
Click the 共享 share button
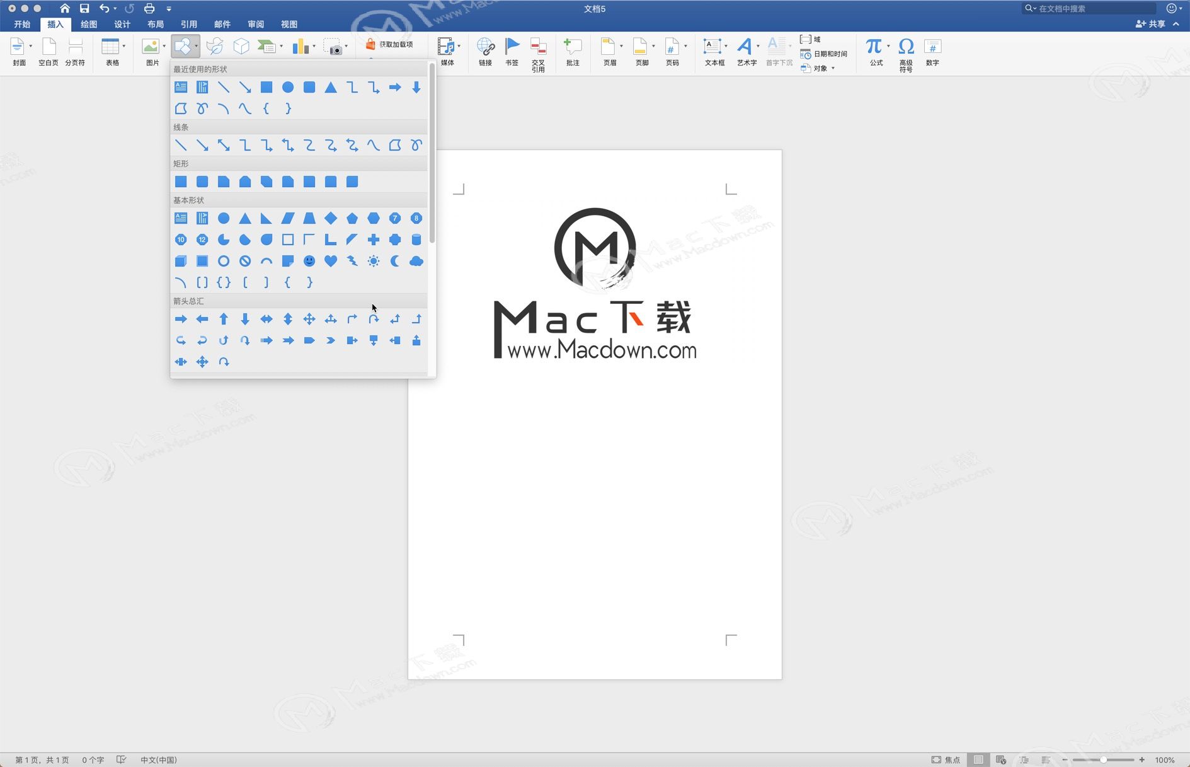point(1151,24)
